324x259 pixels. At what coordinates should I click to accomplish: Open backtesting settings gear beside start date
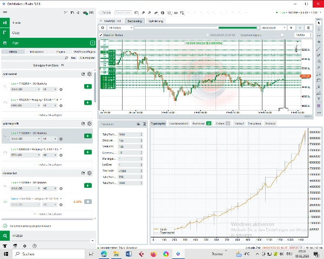[103, 28]
